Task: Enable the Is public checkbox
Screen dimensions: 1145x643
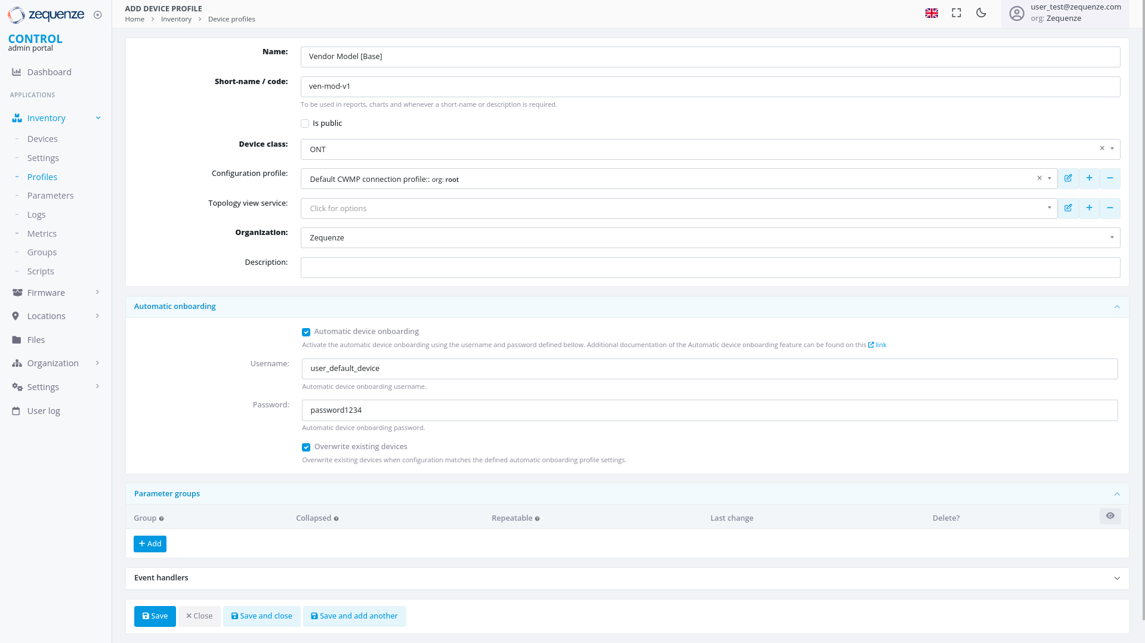Action: coord(305,123)
